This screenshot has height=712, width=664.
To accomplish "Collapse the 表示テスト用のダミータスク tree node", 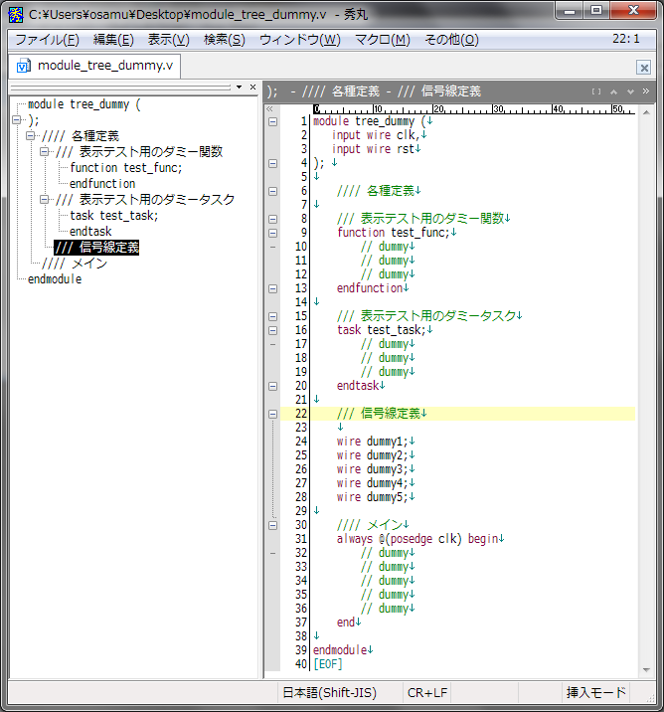I will (x=45, y=200).
